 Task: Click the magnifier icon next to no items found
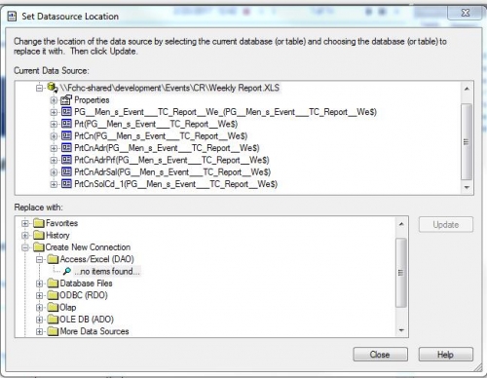(67, 271)
